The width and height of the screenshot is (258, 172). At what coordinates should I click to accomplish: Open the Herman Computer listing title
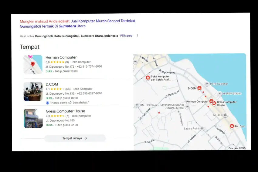pos(61,57)
